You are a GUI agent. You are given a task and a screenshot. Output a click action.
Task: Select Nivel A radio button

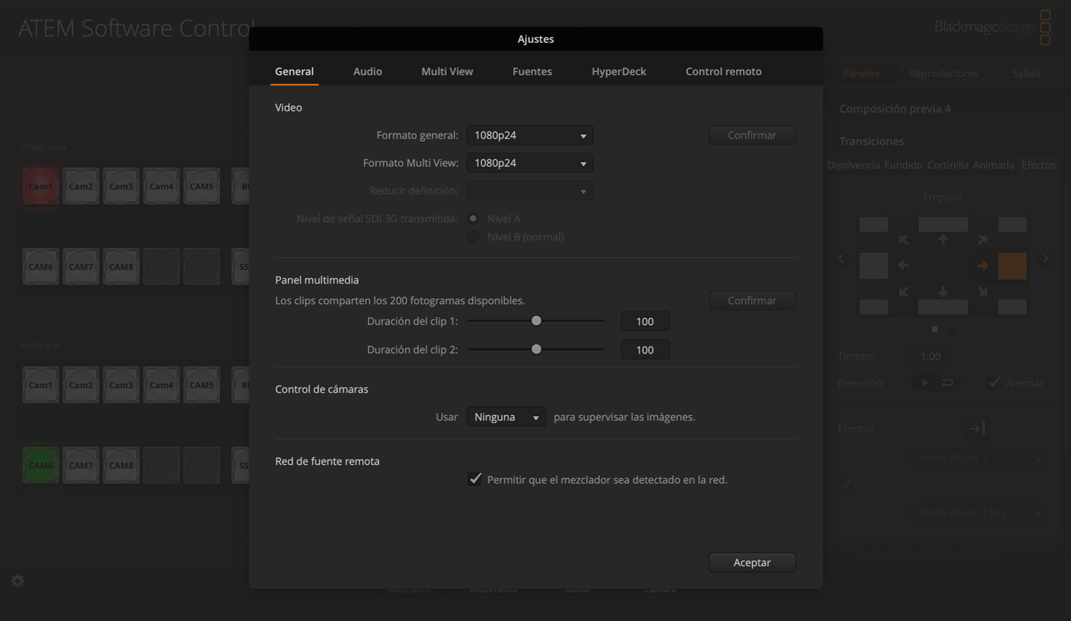pos(473,218)
